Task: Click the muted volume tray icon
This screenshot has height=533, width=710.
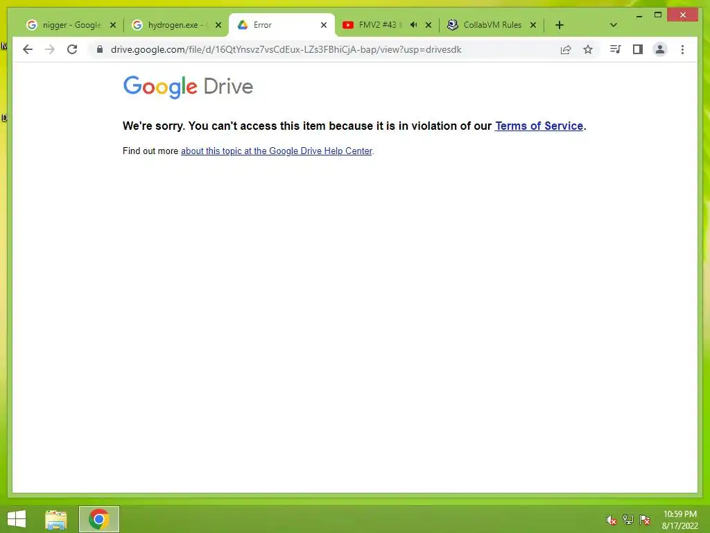Action: (x=612, y=520)
